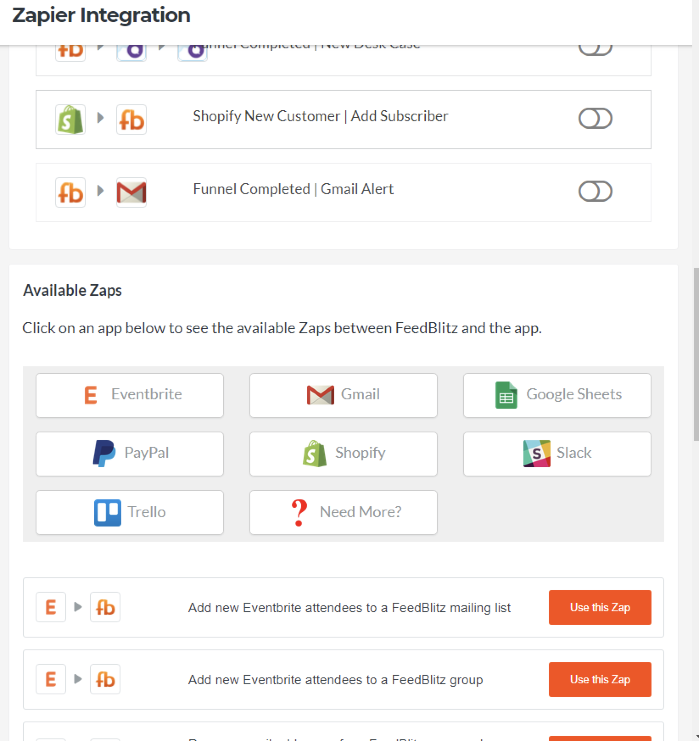The width and height of the screenshot is (699, 741).
Task: Click the Available Zaps heading
Action: coord(73,290)
